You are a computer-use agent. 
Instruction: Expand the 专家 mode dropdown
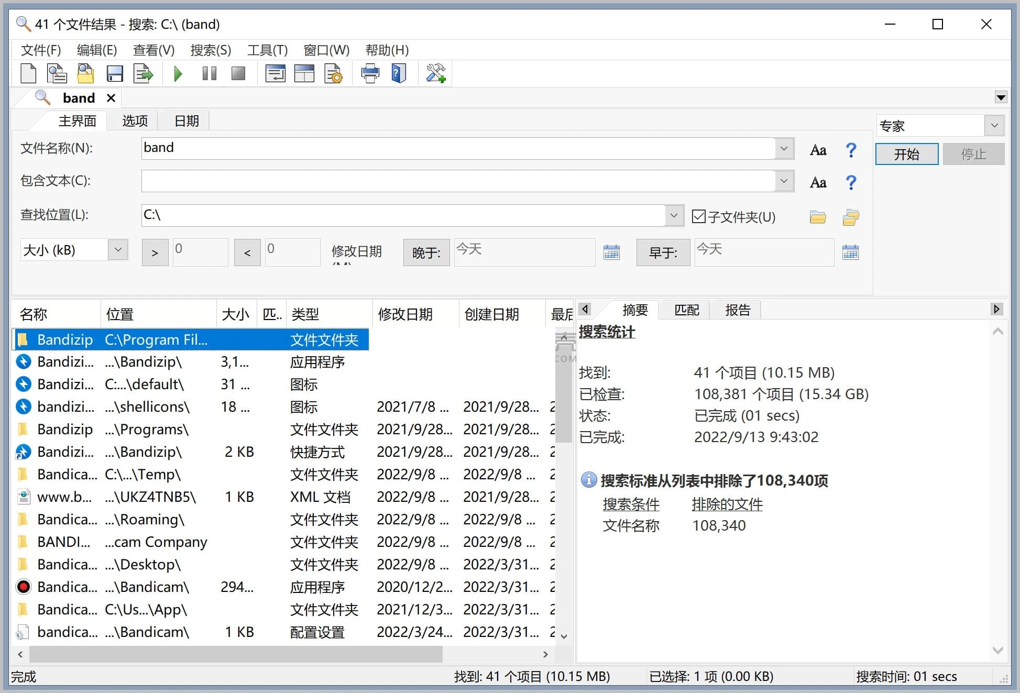pos(994,126)
